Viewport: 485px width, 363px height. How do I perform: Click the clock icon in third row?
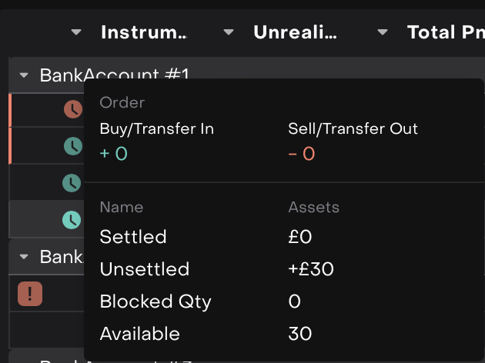click(72, 183)
